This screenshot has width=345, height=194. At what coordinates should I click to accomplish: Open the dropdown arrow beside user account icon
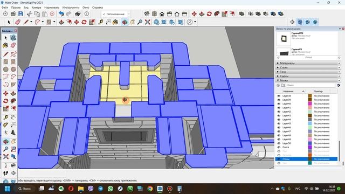tap(195, 22)
